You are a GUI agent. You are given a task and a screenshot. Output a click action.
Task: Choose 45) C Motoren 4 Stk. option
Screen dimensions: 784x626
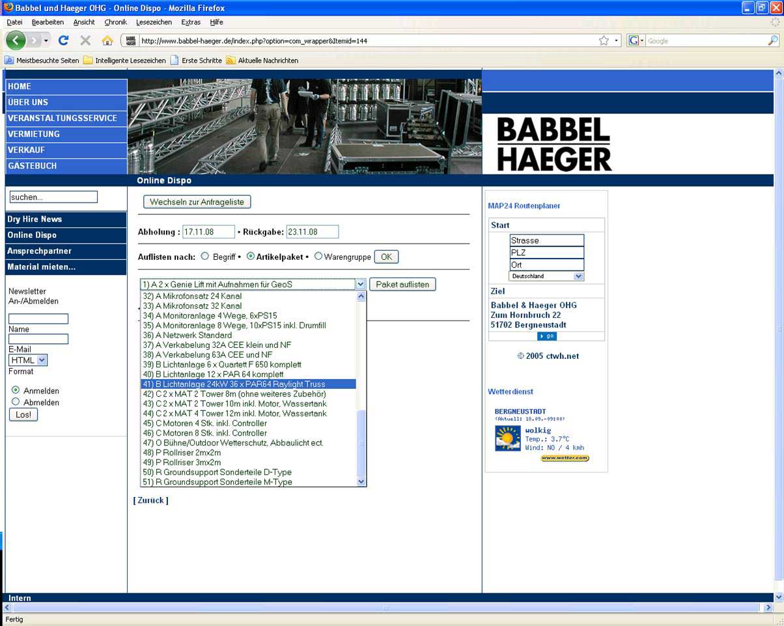coord(249,423)
